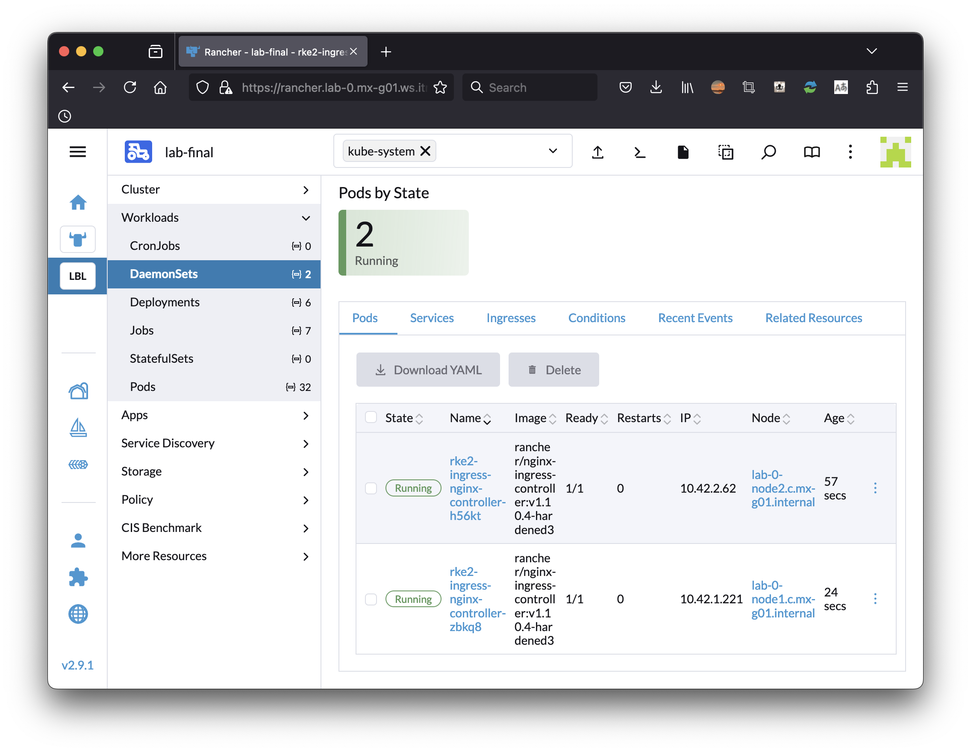Image resolution: width=971 pixels, height=752 pixels.
Task: Open Jobs in Workloads
Action: click(x=214, y=331)
